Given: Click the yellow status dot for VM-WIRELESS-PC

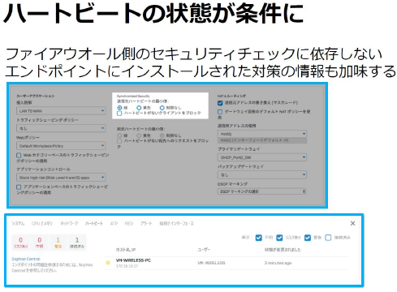Looking at the screenshot, I should coord(108,263).
